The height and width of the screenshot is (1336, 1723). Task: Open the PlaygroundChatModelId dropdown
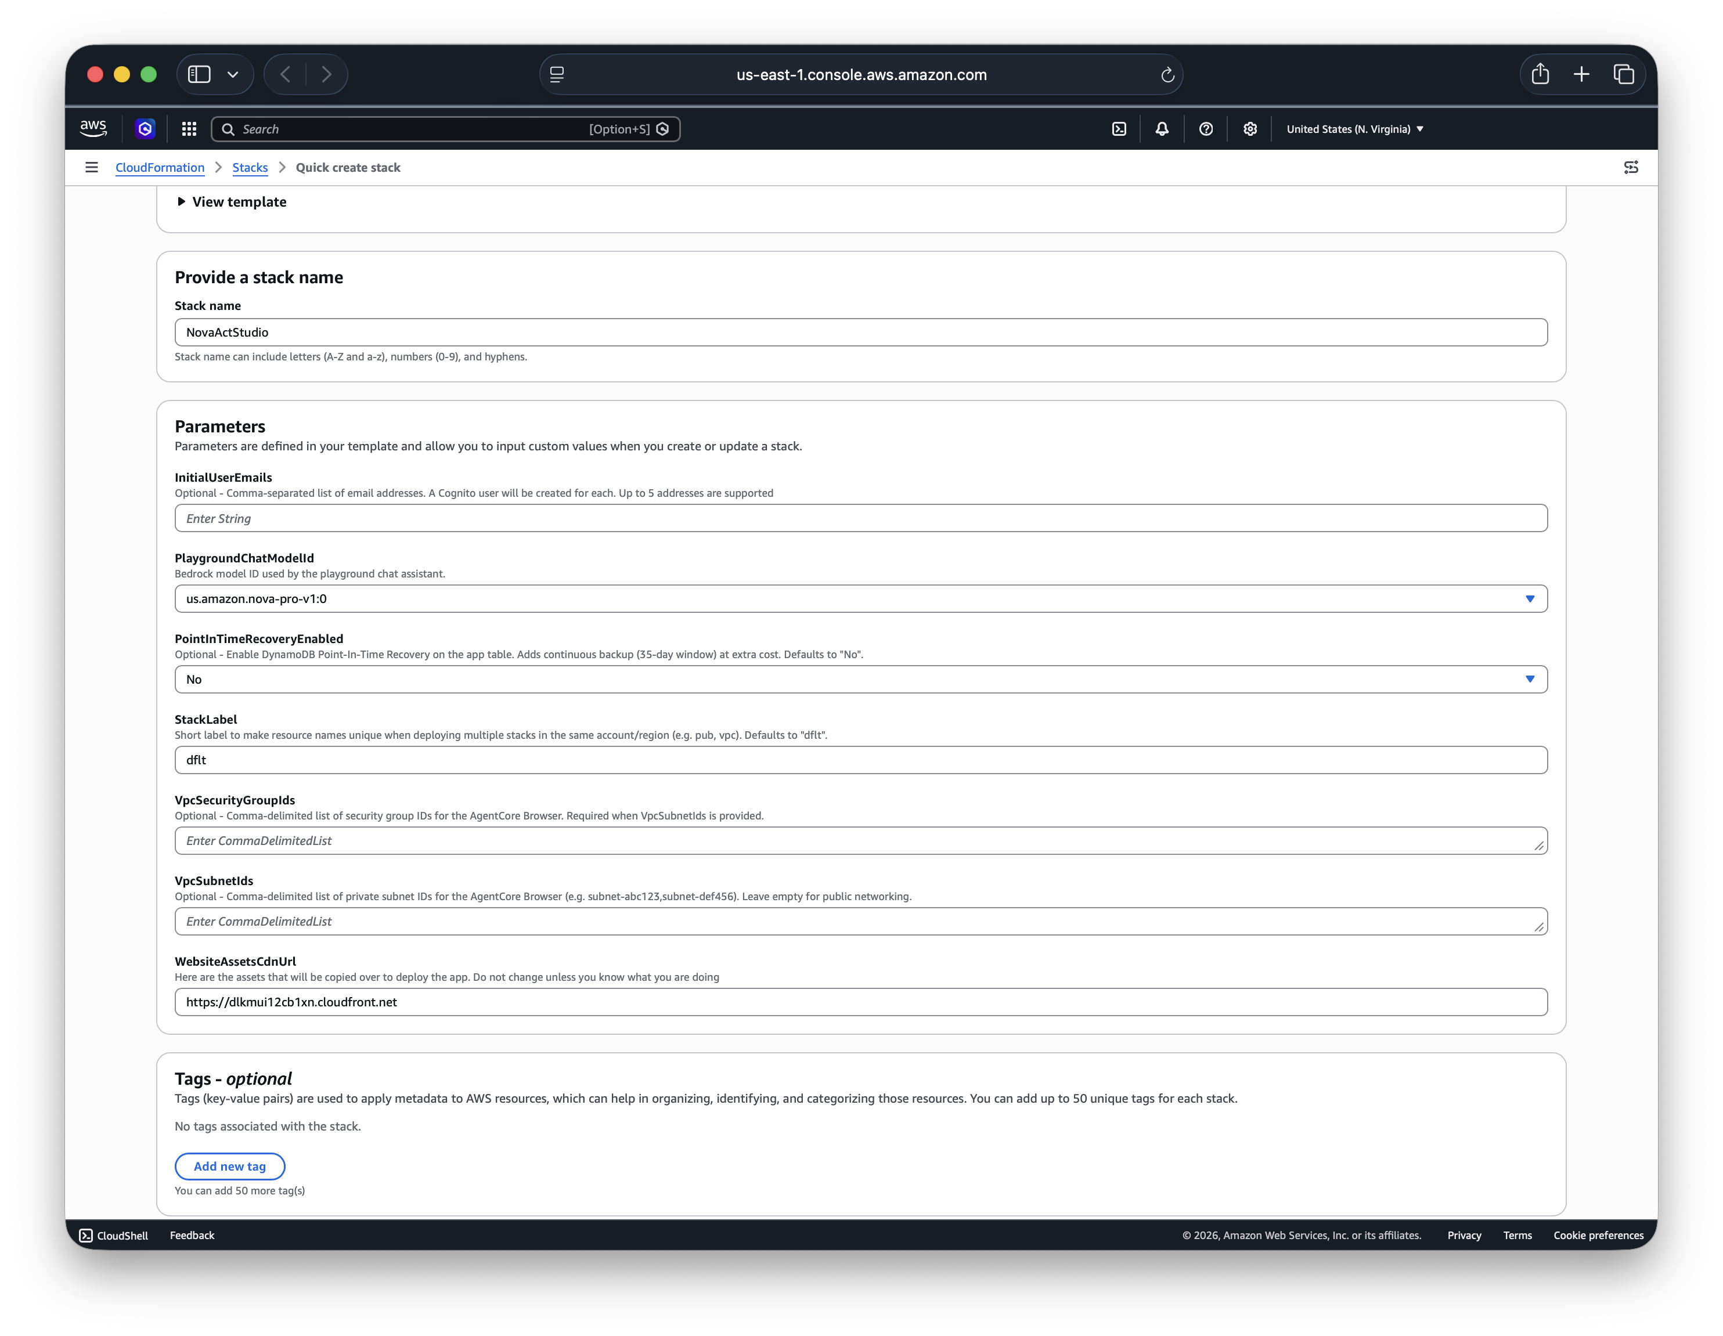coord(861,598)
